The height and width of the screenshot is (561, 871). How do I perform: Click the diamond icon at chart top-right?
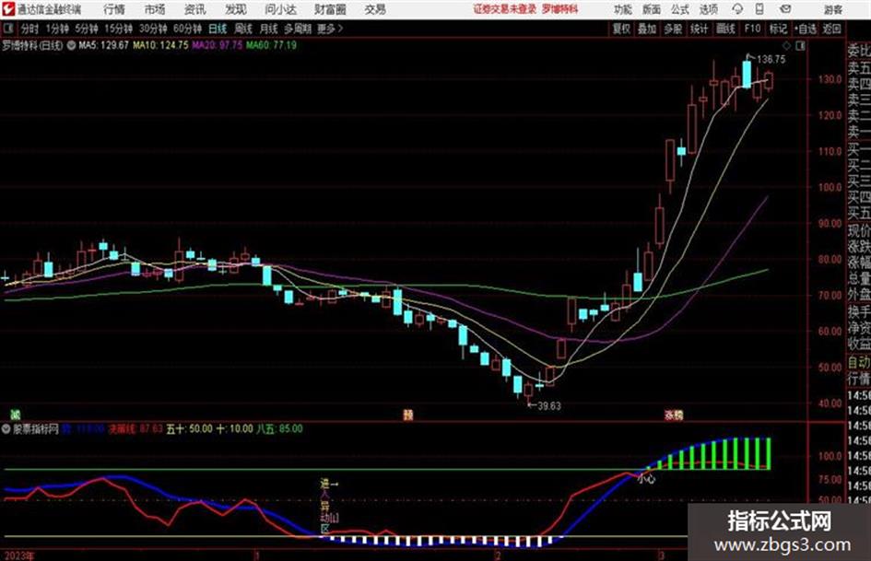786,46
